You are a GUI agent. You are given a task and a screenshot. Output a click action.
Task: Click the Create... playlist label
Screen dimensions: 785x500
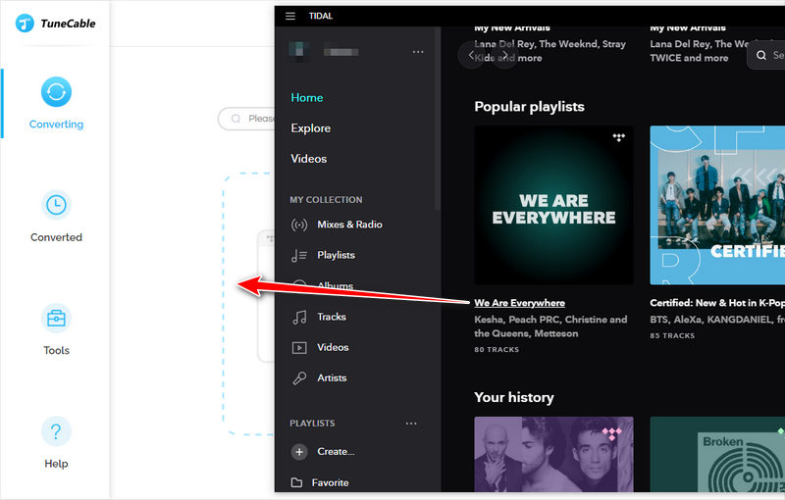336,452
